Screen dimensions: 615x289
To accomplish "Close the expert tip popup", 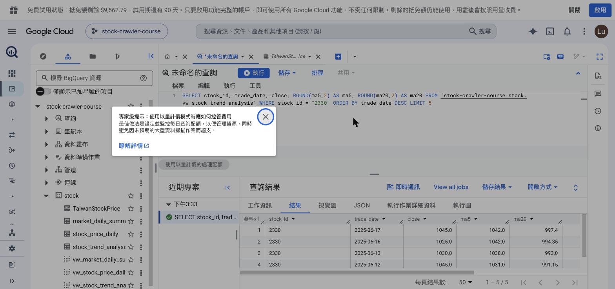I will 266,117.
